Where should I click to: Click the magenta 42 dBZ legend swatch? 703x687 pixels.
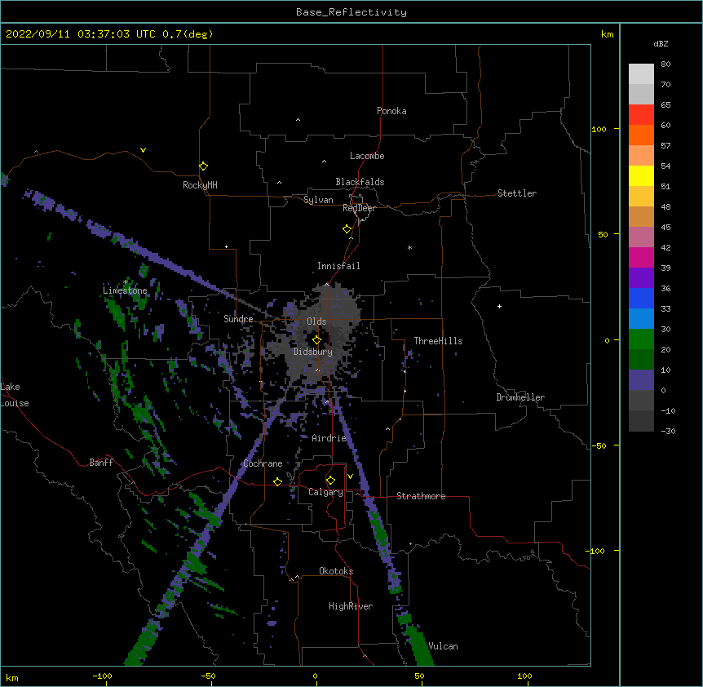click(641, 257)
